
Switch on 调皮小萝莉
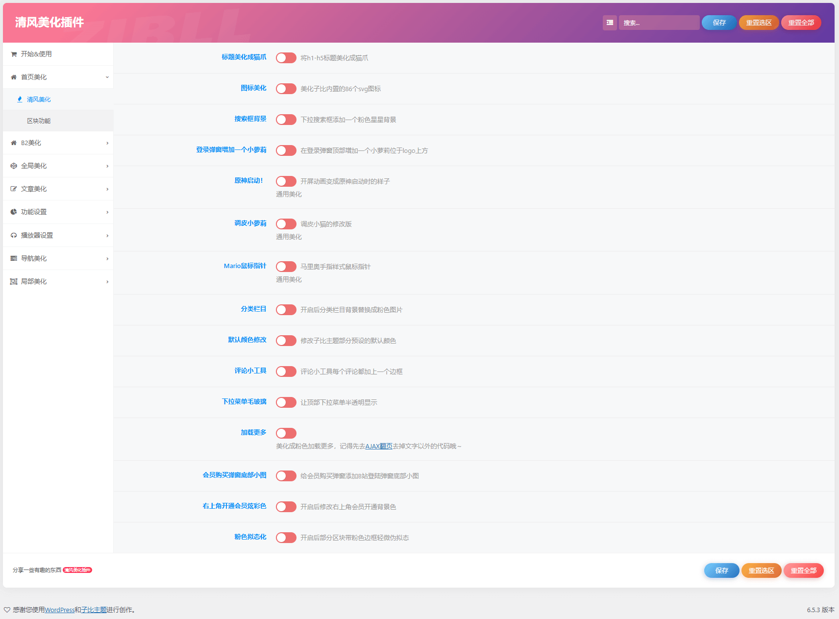coord(286,224)
